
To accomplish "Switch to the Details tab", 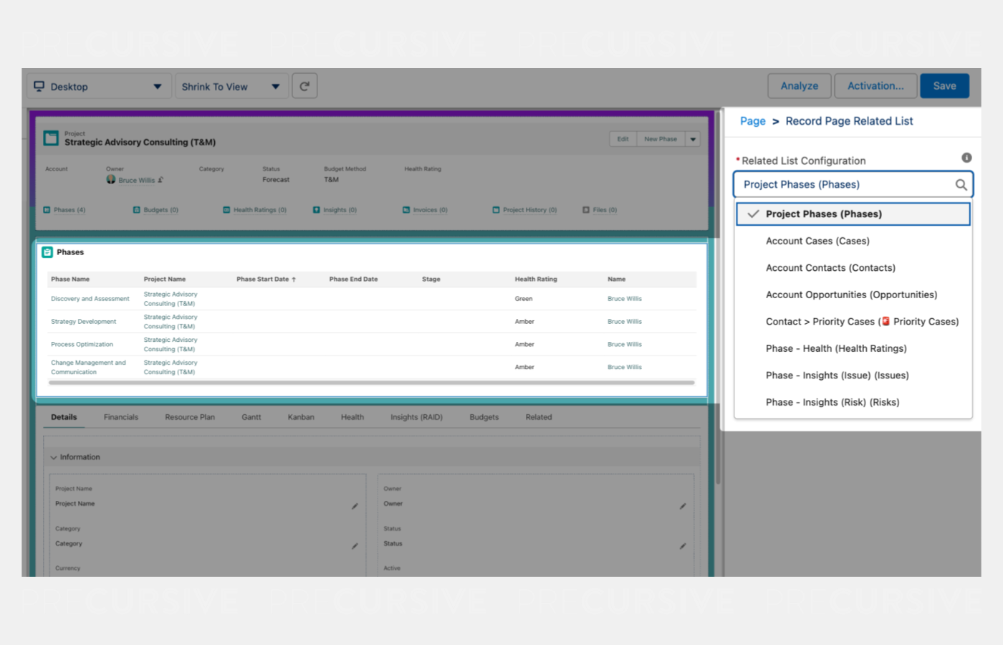I will 64,417.
